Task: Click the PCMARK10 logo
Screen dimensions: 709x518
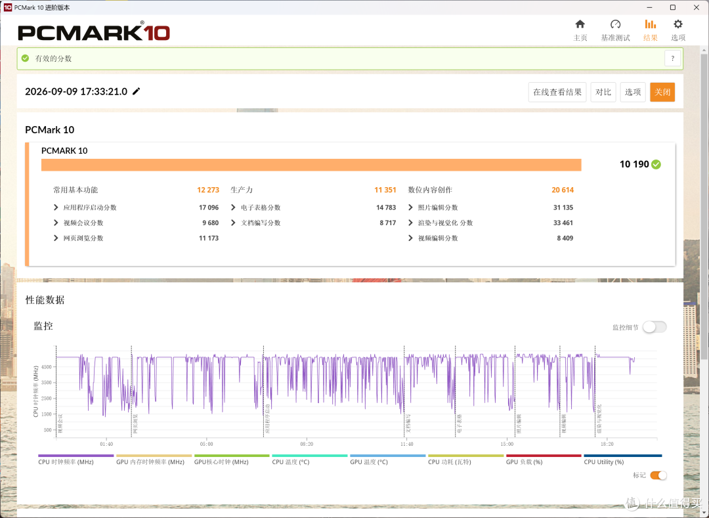Action: 94,32
